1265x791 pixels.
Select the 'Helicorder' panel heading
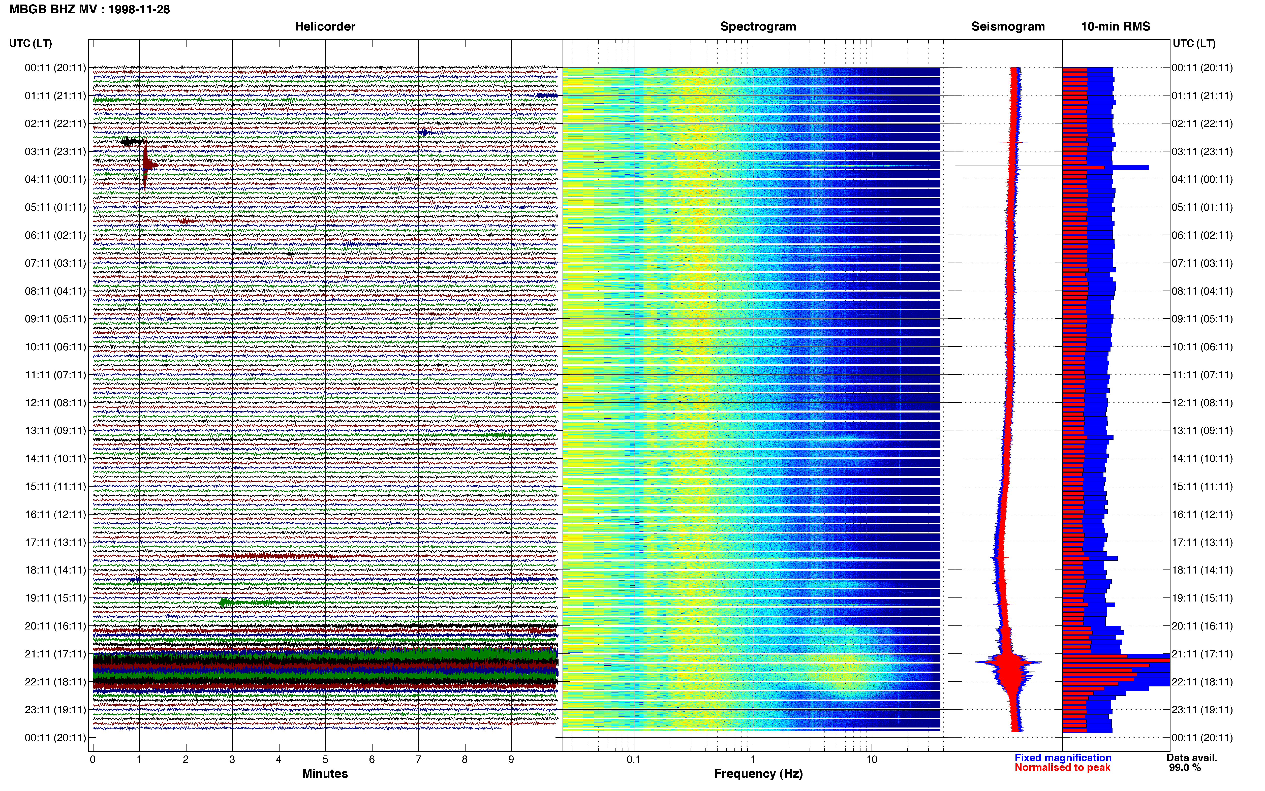325,27
